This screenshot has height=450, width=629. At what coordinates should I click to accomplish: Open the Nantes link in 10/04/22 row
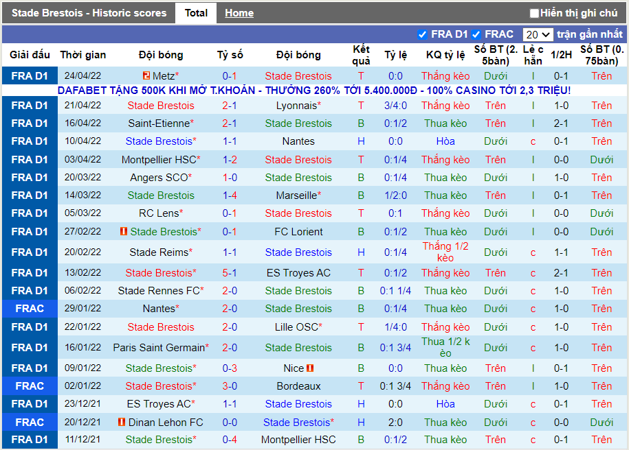[298, 141]
